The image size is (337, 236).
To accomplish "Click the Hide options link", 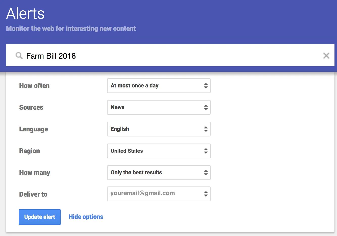I will [86, 217].
